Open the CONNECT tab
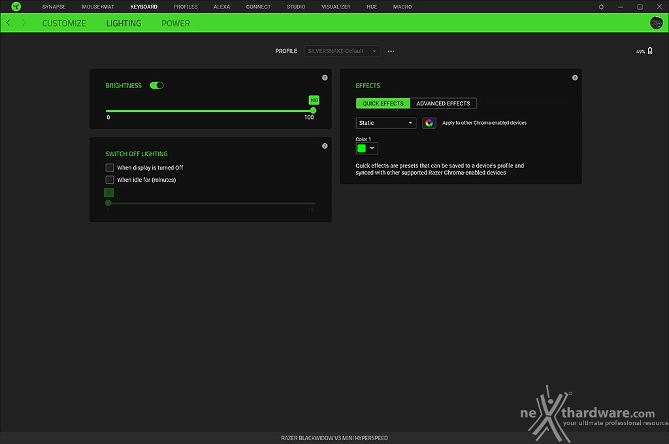The image size is (669, 444). pyautogui.click(x=259, y=7)
